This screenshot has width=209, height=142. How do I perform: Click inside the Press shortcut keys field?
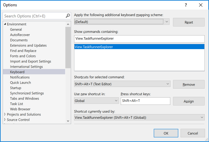click(x=146, y=101)
